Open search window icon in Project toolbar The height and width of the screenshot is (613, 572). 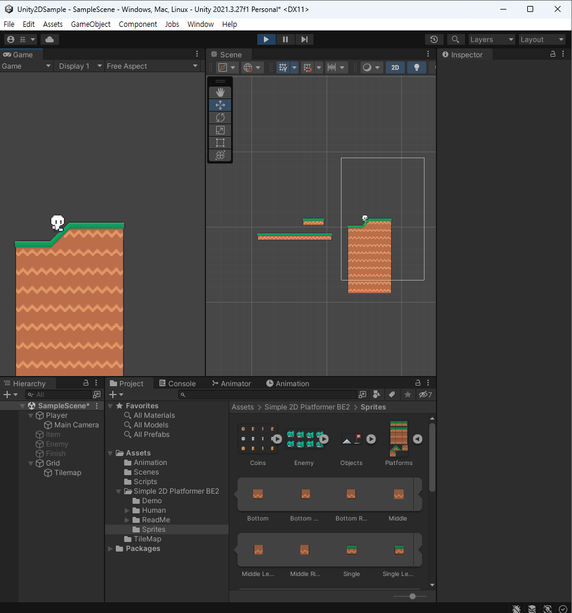click(x=362, y=395)
